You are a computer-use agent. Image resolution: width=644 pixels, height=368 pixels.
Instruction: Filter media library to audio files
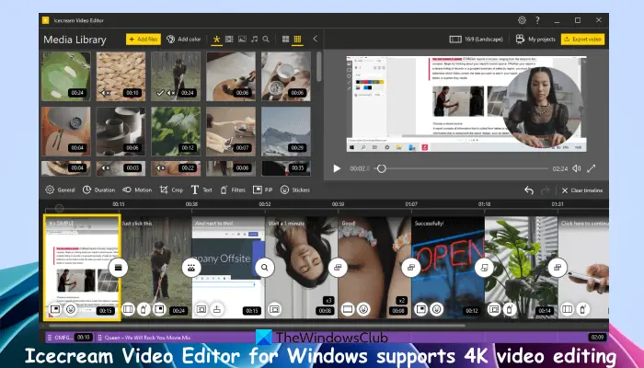click(x=254, y=39)
